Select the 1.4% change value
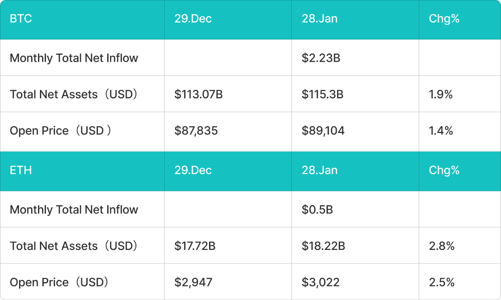Image resolution: width=501 pixels, height=300 pixels. click(441, 131)
